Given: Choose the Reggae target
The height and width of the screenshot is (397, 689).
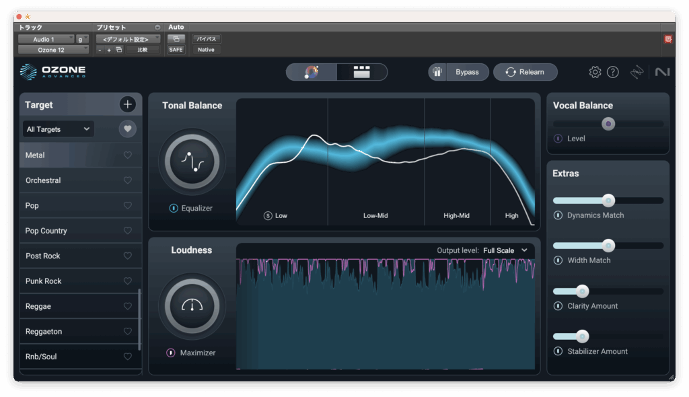Looking at the screenshot, I should coord(38,306).
